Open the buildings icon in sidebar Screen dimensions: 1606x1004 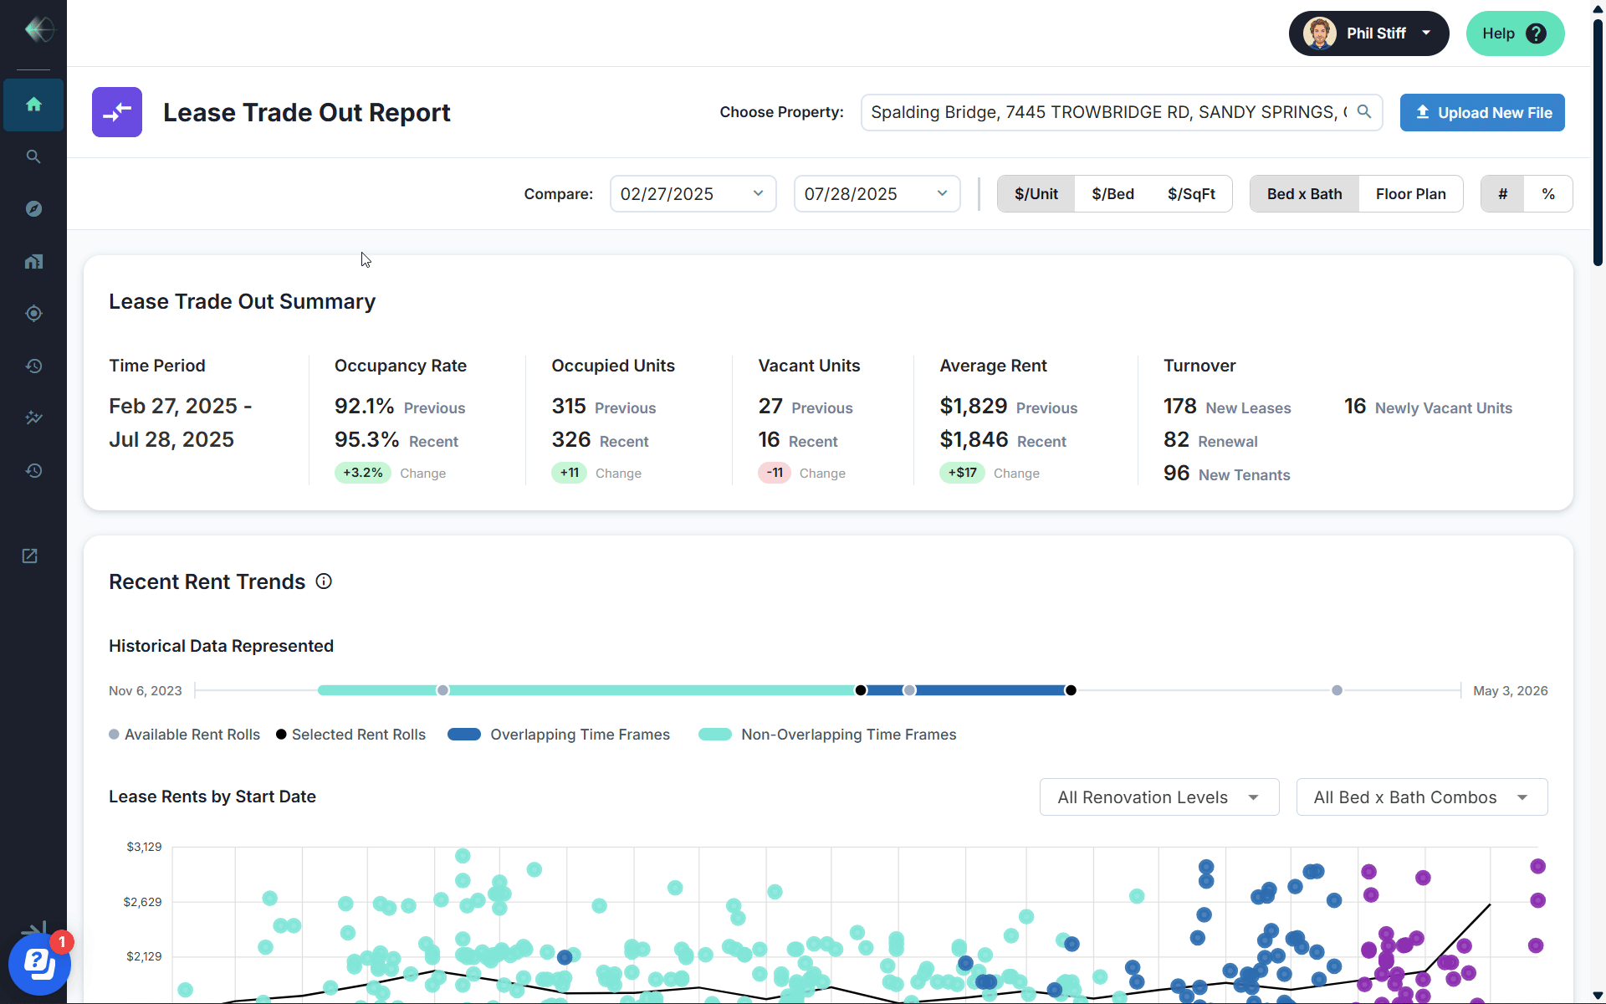[x=33, y=261]
